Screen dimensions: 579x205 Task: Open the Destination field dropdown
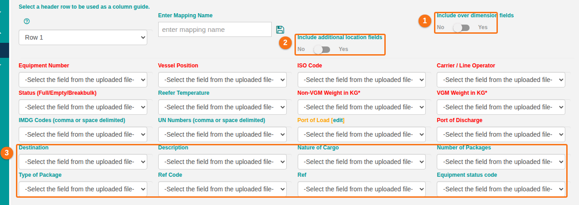(83, 162)
